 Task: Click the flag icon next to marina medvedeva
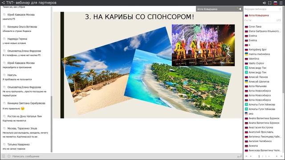coord(246,54)
